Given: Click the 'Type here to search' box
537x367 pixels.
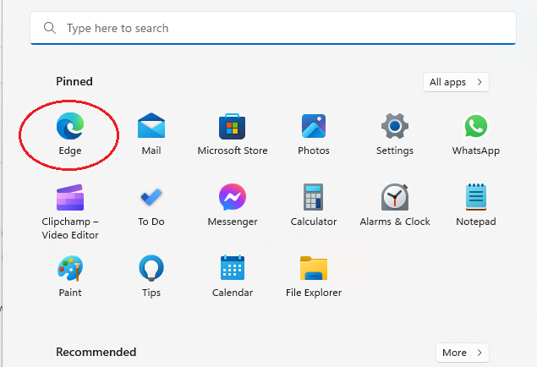Looking at the screenshot, I should (x=279, y=28).
